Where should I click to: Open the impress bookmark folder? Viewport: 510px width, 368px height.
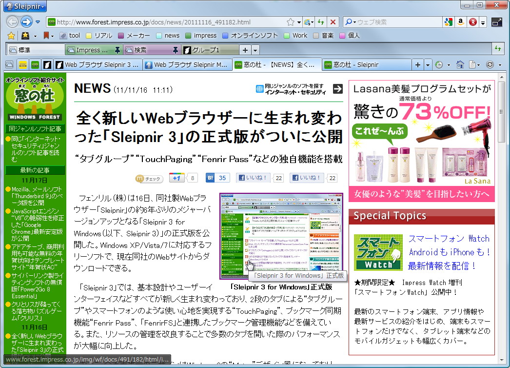point(201,36)
